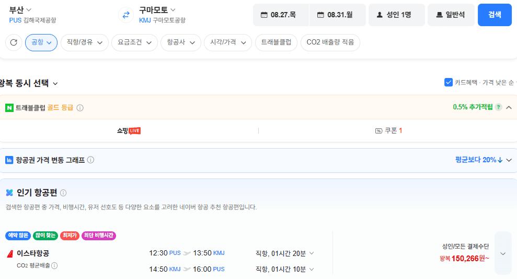
Task: Swap departure and arrival cities icon
Action: [x=126, y=15]
